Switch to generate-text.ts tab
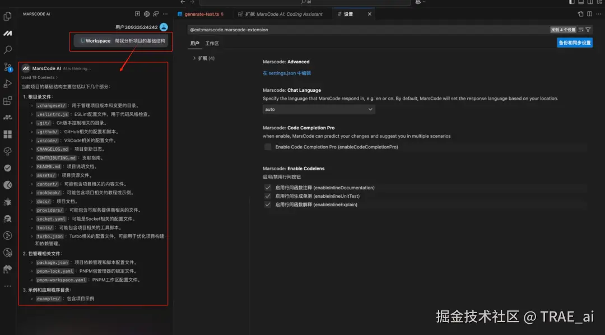 (x=202, y=14)
